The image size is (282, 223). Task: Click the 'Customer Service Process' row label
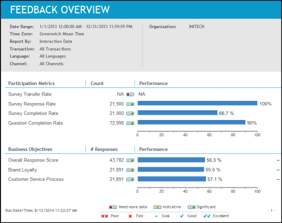(x=36, y=179)
